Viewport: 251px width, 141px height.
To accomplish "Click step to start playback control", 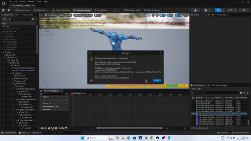I will 42,128.
